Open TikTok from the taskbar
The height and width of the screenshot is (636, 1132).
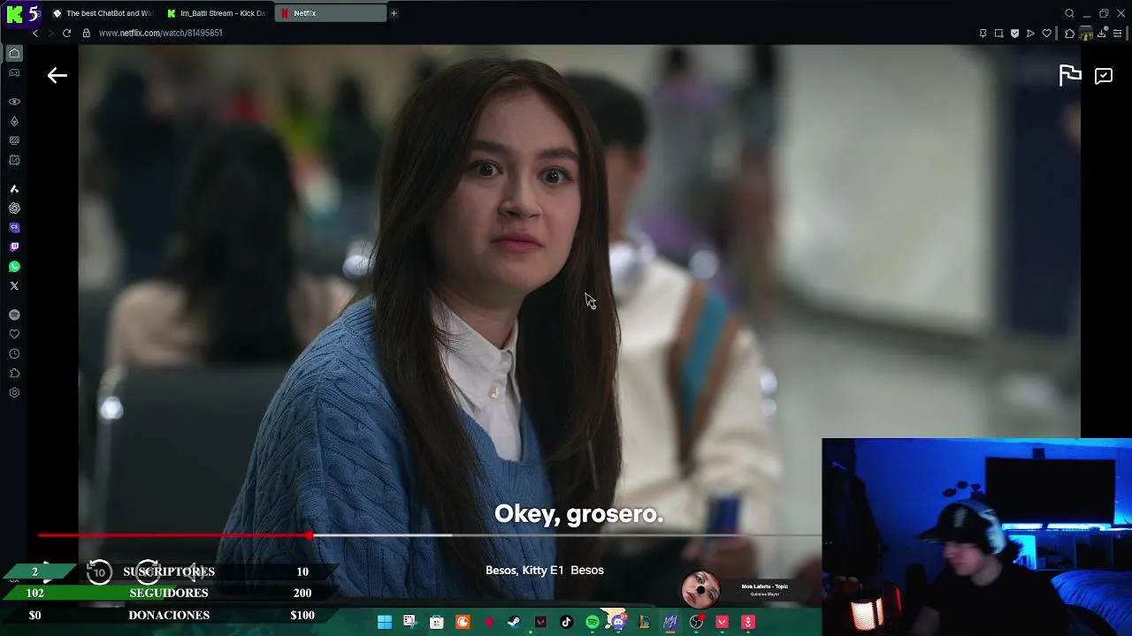(566, 622)
